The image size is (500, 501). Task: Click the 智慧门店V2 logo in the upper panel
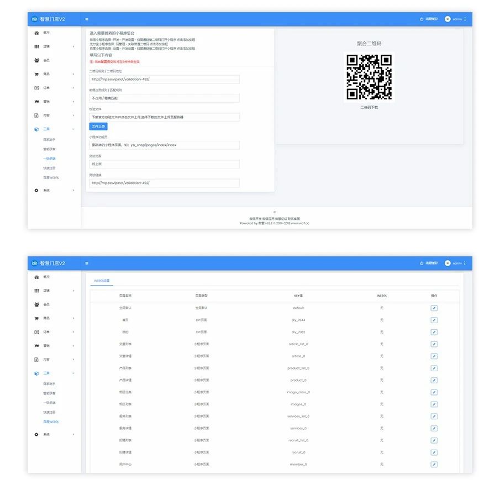[x=48, y=19]
